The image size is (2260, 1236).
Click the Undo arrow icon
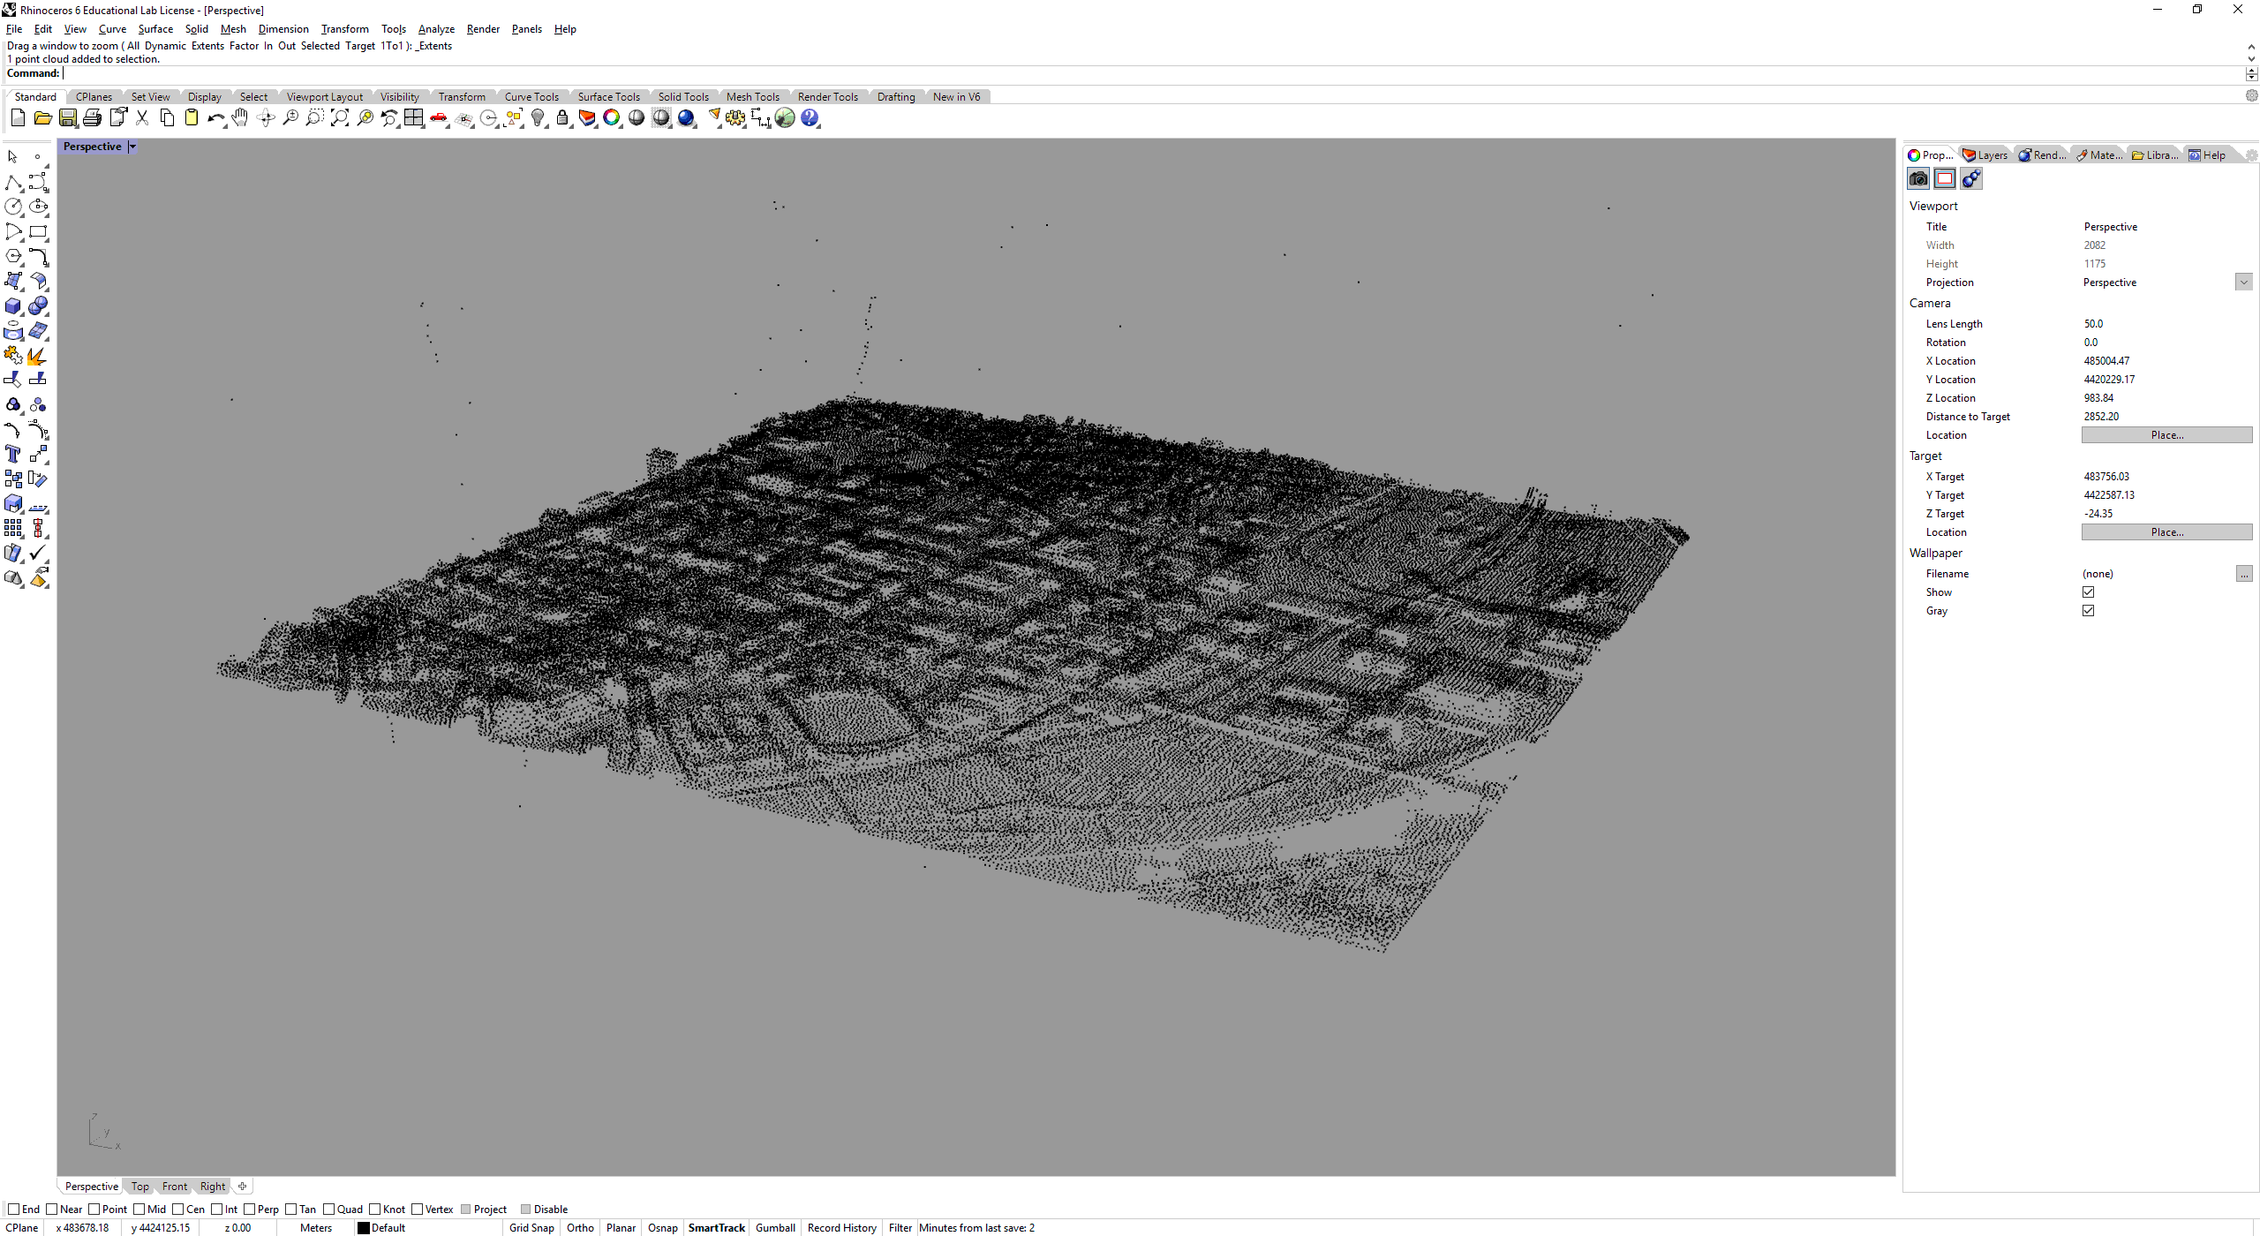point(215,118)
